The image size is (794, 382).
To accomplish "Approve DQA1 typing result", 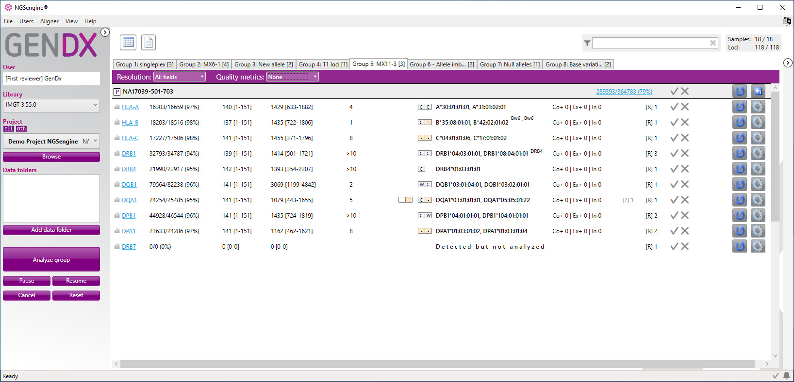I will pos(674,200).
